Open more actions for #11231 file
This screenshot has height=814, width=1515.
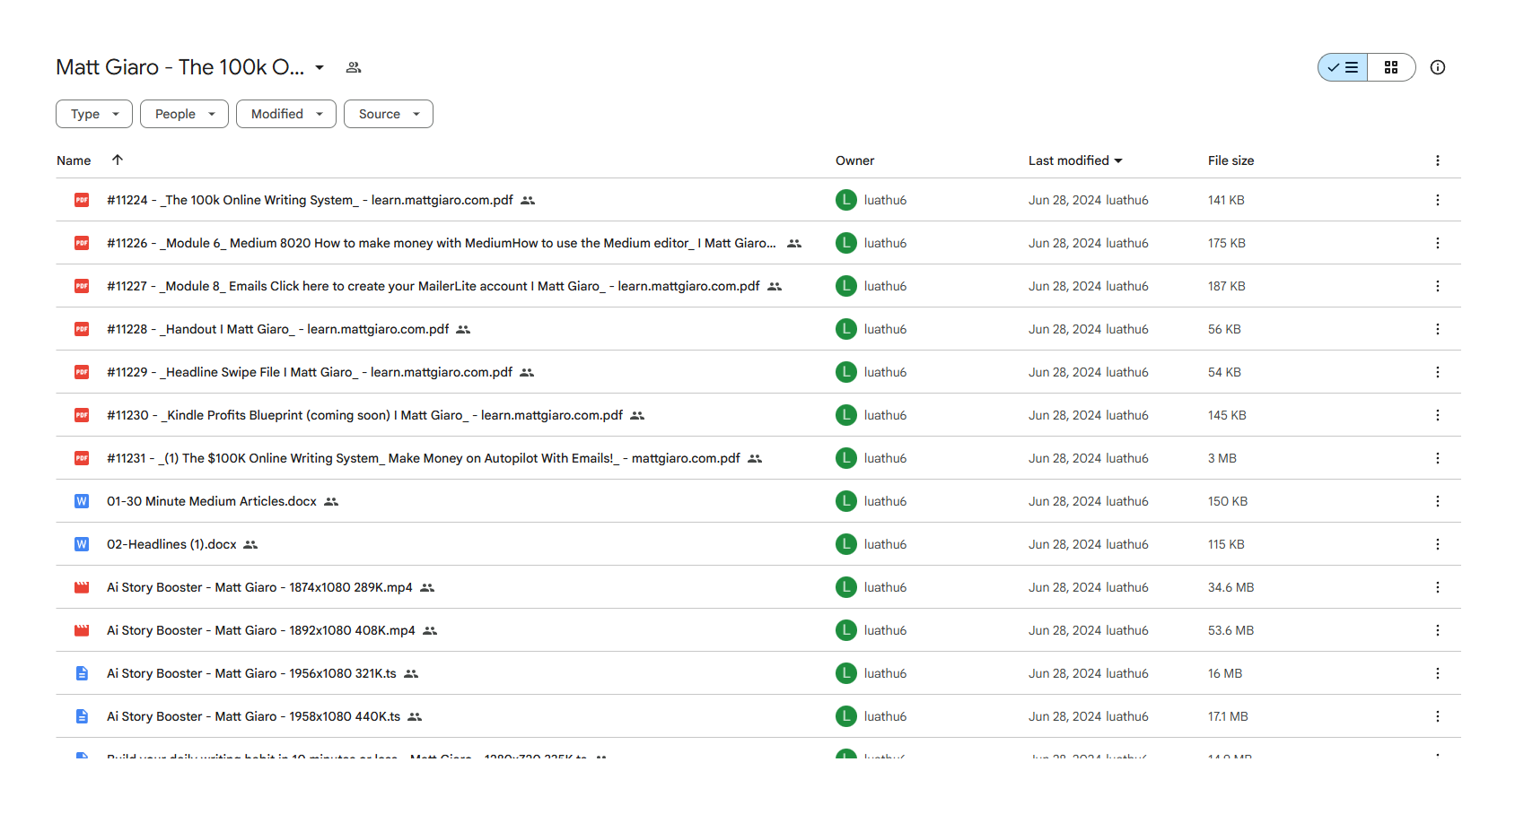click(1438, 458)
